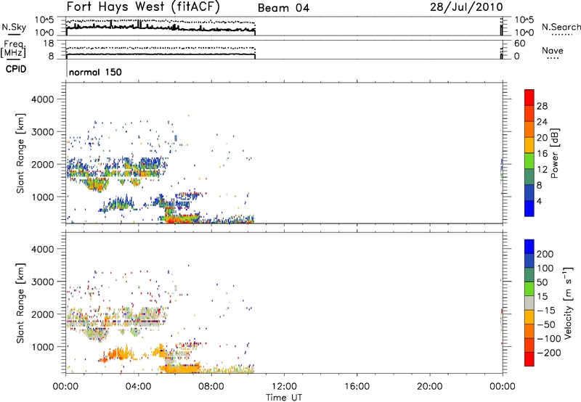Click the "Velocity [m s⁻¹]" colorbar title
Screen dimensions: 581x402
click(x=567, y=303)
